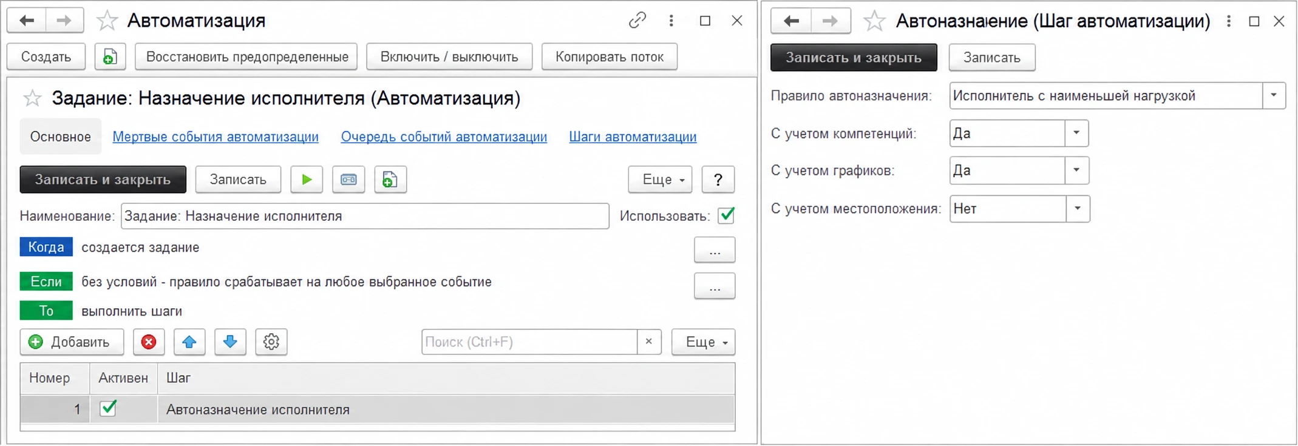Viewport: 1298px width, 446px height.
Task: Copy link icon in Автоматизация title bar
Action: (x=637, y=21)
